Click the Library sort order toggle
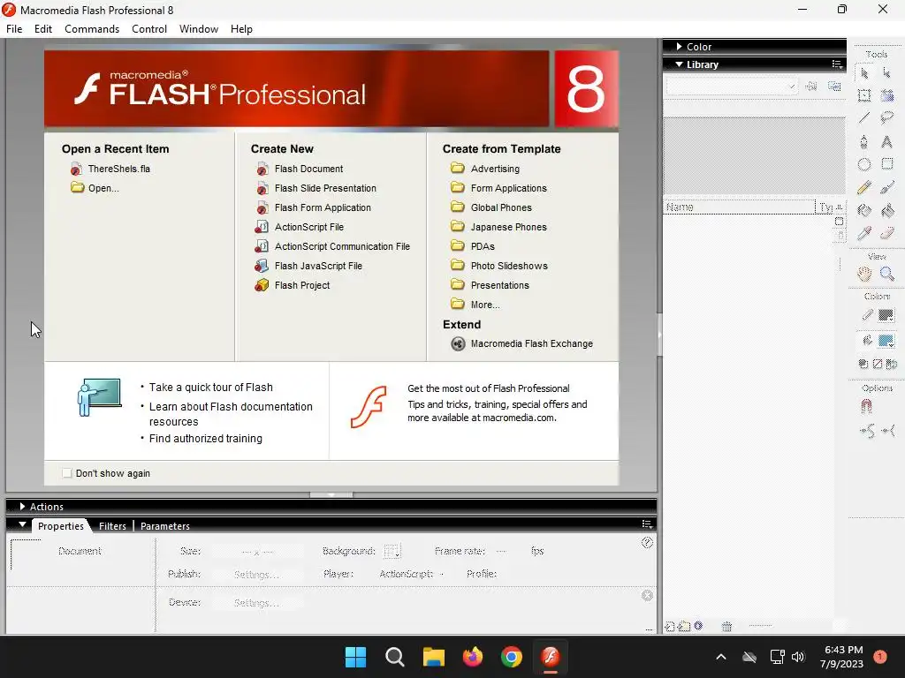Image resolution: width=905 pixels, height=678 pixels. (840, 207)
